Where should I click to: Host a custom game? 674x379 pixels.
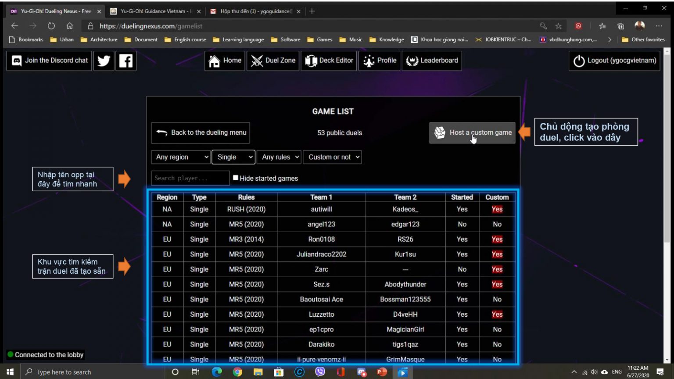[472, 132]
